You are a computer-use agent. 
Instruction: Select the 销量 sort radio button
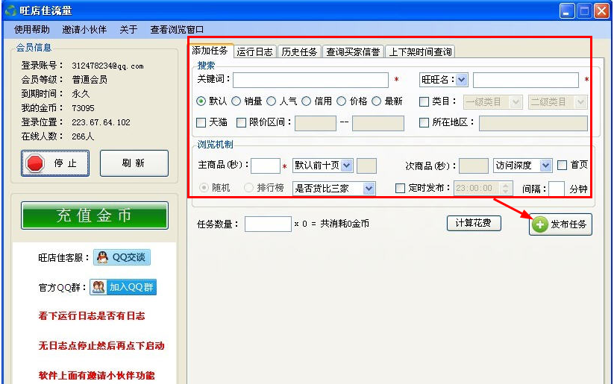(236, 101)
